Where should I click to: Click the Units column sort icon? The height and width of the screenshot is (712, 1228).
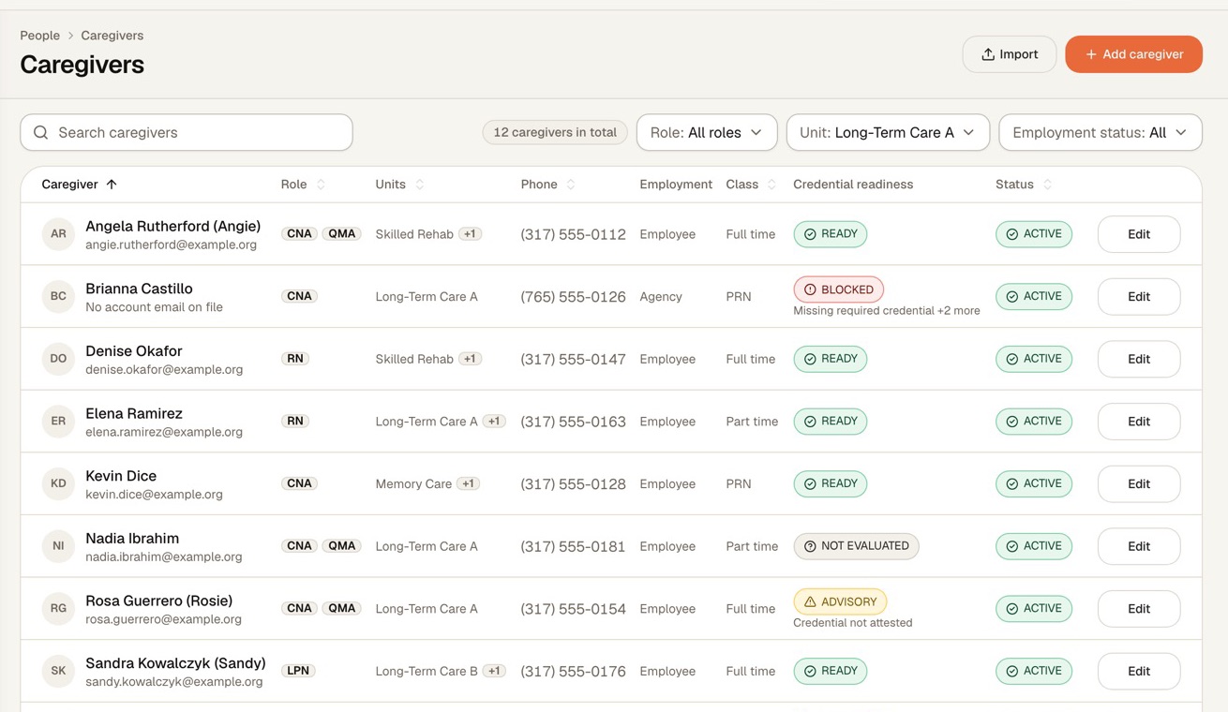tap(420, 185)
